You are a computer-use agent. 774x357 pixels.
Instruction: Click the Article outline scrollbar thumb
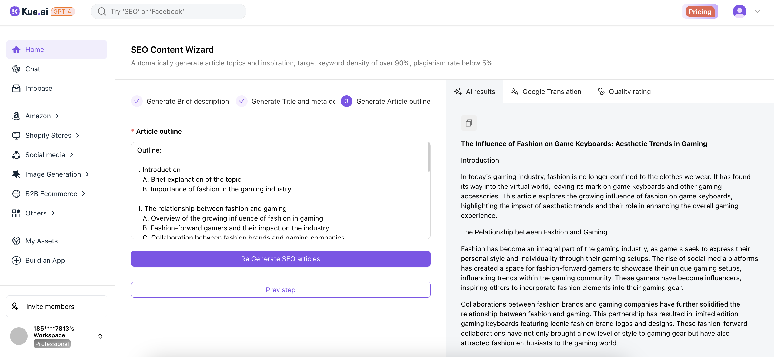pos(429,157)
